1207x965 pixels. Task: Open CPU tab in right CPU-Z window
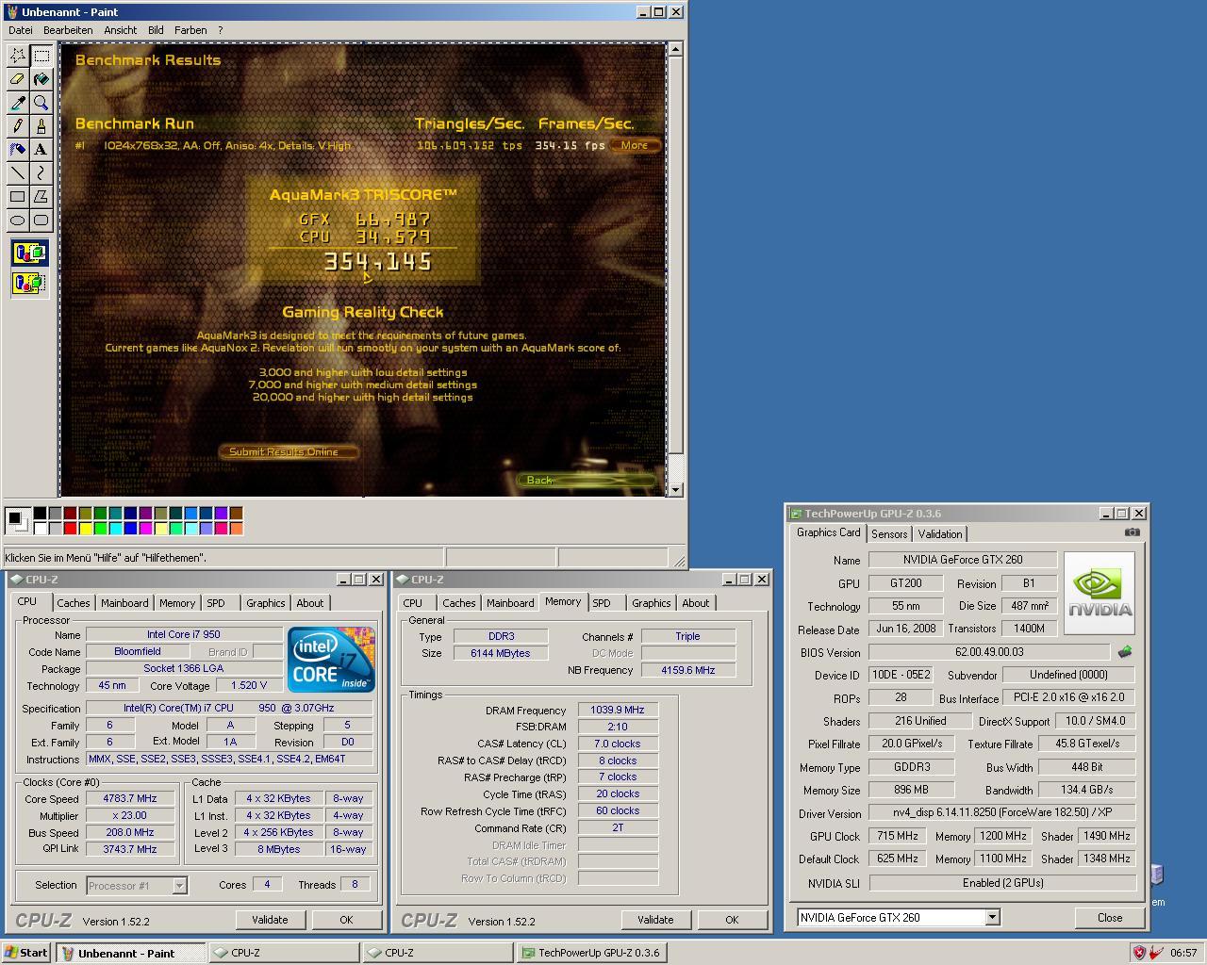coord(413,603)
